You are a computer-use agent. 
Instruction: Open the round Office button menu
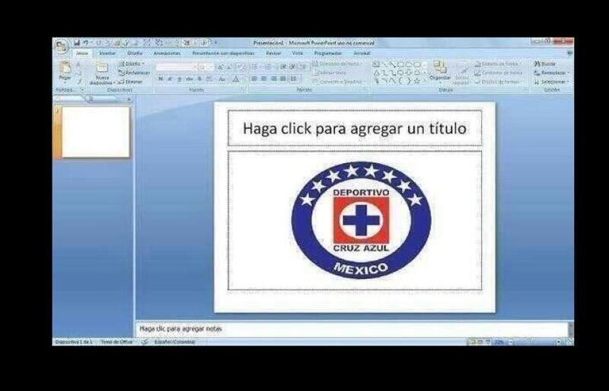pos(62,46)
